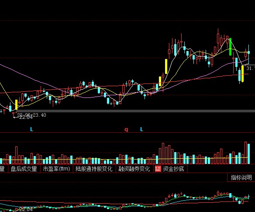
Task: Click the red q event marker
Action: (126, 130)
